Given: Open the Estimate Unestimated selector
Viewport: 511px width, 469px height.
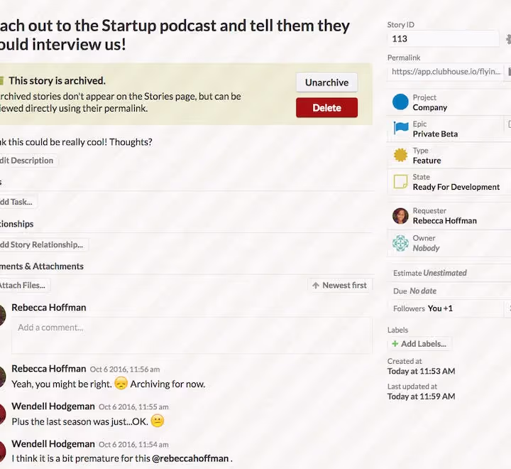Looking at the screenshot, I should (x=449, y=273).
